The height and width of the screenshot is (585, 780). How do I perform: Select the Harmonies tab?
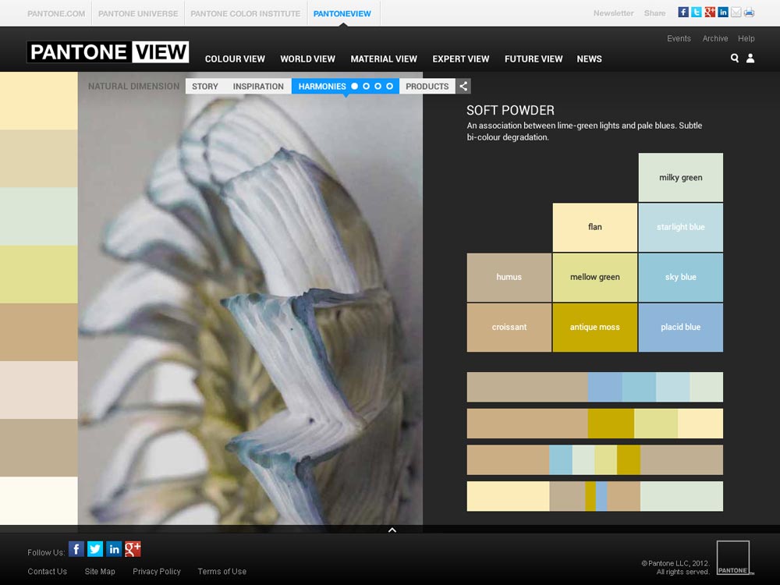coord(322,86)
